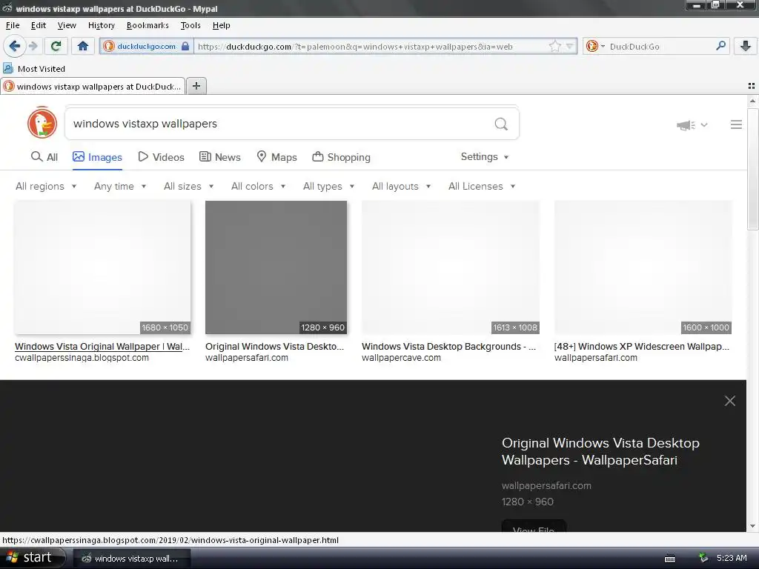The width and height of the screenshot is (759, 569).
Task: Open the Any time filter
Action: click(120, 186)
